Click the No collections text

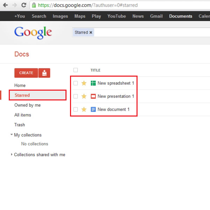click(35, 144)
